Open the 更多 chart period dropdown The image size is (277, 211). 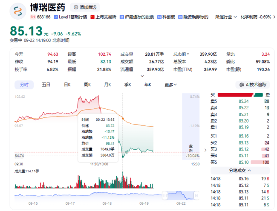(170, 85)
